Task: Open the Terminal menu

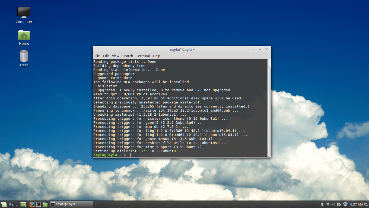Action: coord(143,56)
